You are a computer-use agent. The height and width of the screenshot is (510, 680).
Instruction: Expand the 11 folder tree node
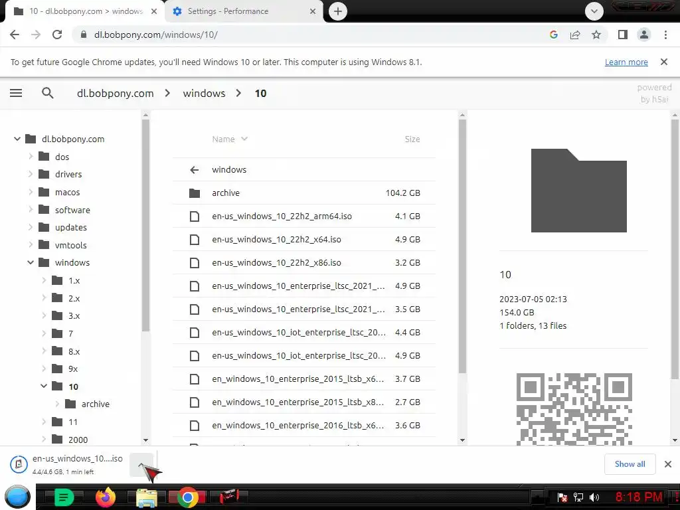click(44, 422)
